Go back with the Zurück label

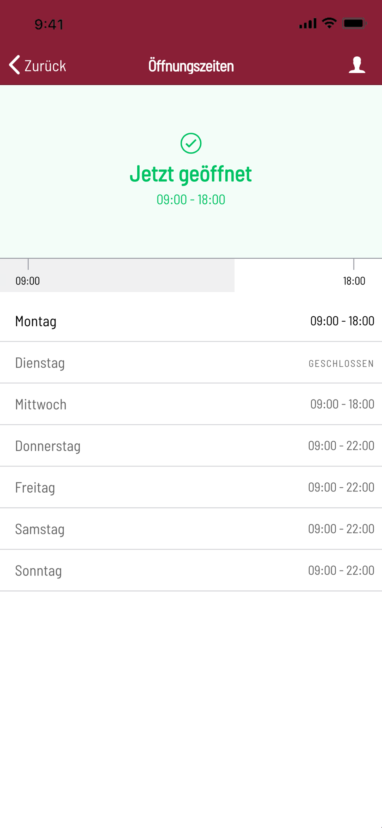click(45, 66)
